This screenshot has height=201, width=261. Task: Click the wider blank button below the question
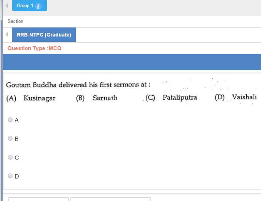pyautogui.click(x=110, y=199)
